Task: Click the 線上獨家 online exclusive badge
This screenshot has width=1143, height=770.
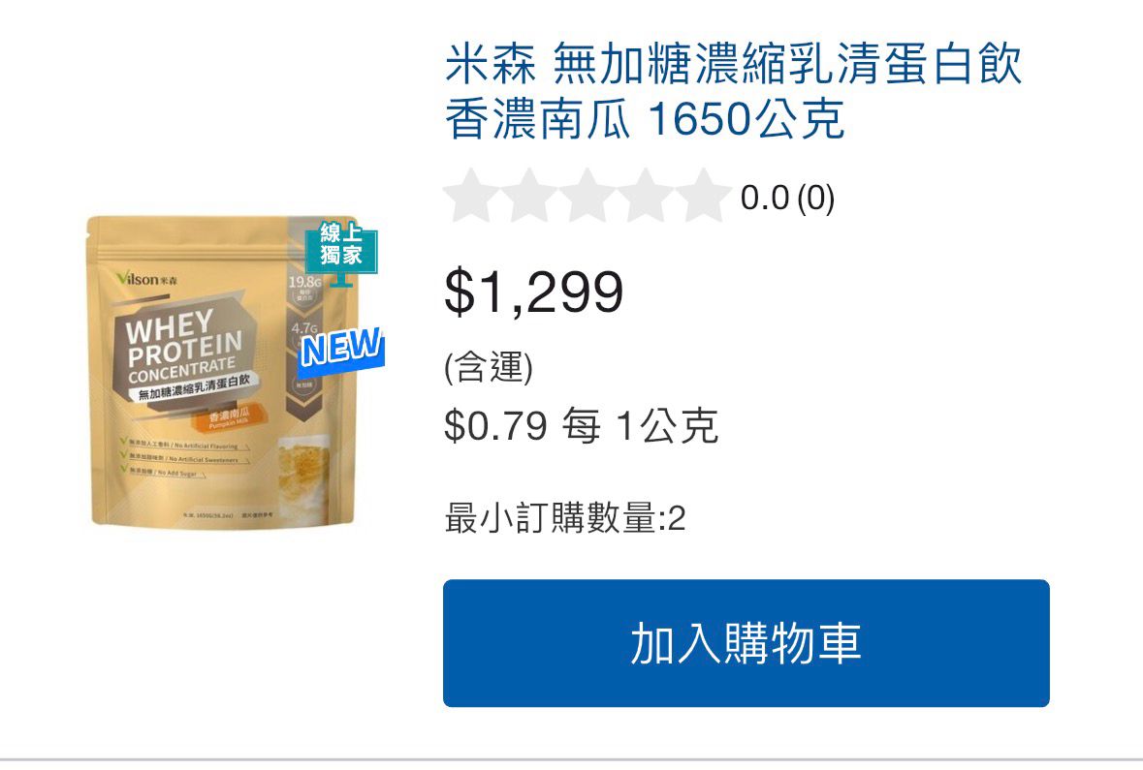Action: pos(341,248)
